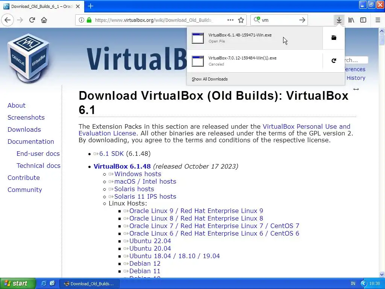
Task: Download Ubuntu 22.04 package
Action: click(150, 241)
